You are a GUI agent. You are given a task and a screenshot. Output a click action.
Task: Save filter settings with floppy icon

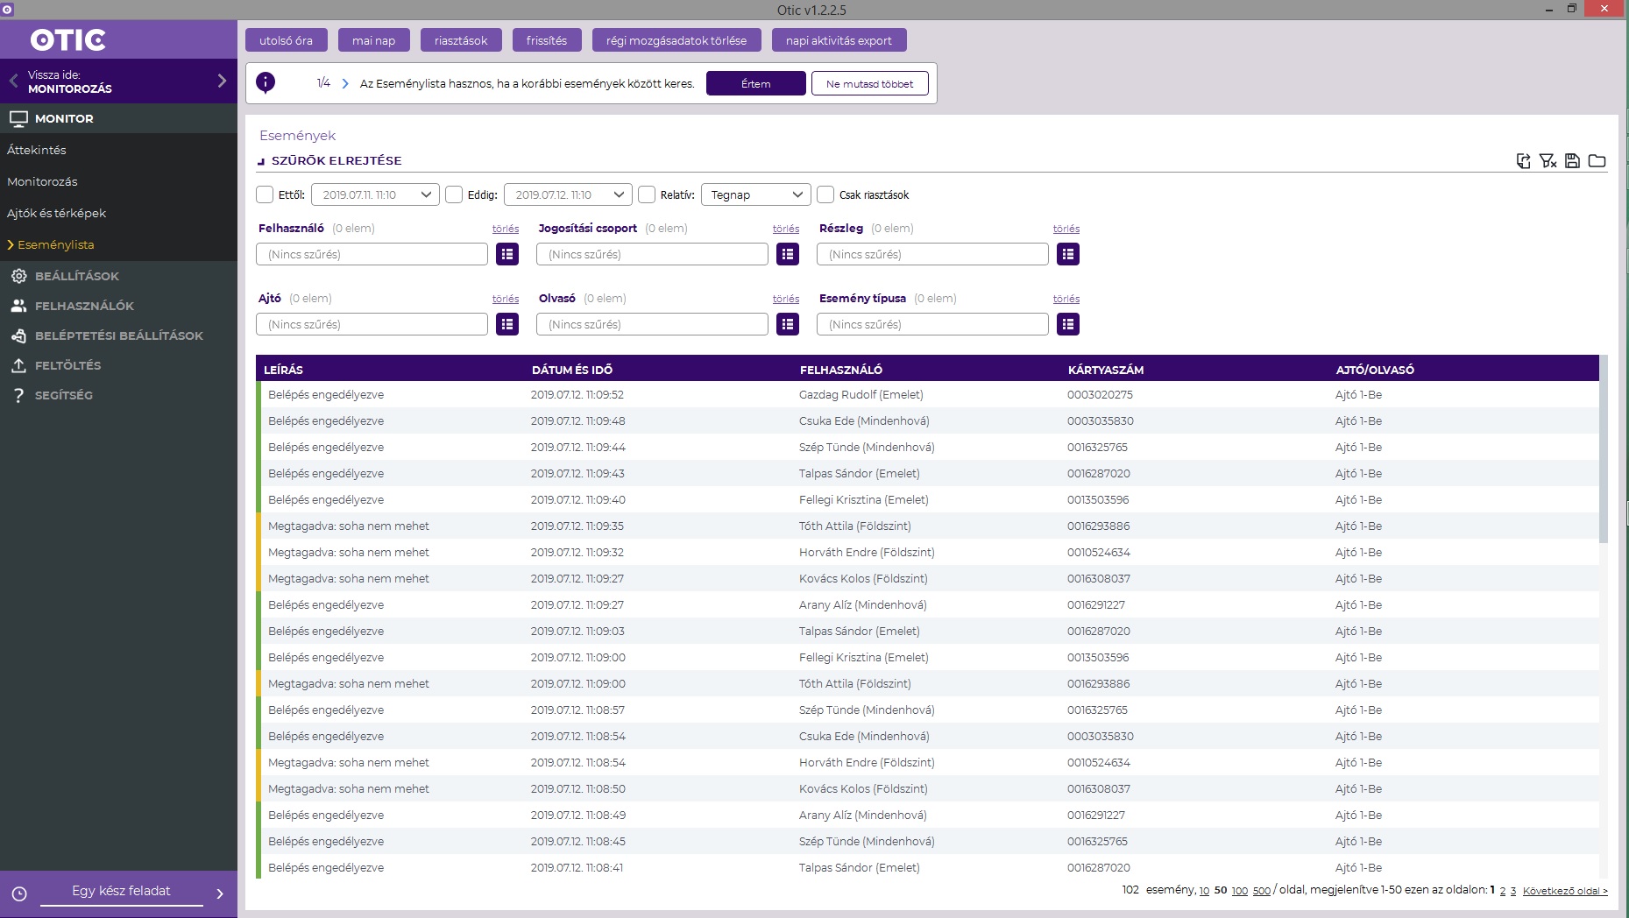click(1573, 161)
